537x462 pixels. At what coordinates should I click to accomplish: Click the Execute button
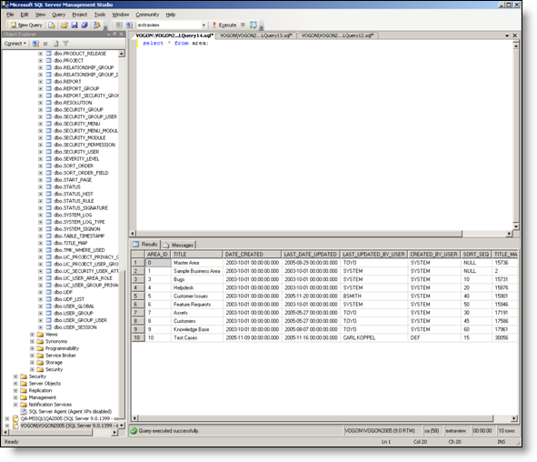224,25
